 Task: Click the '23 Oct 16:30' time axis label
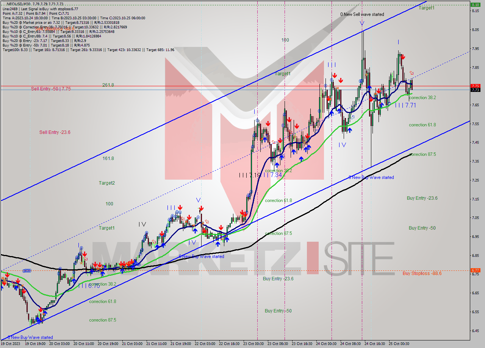tap(302, 344)
